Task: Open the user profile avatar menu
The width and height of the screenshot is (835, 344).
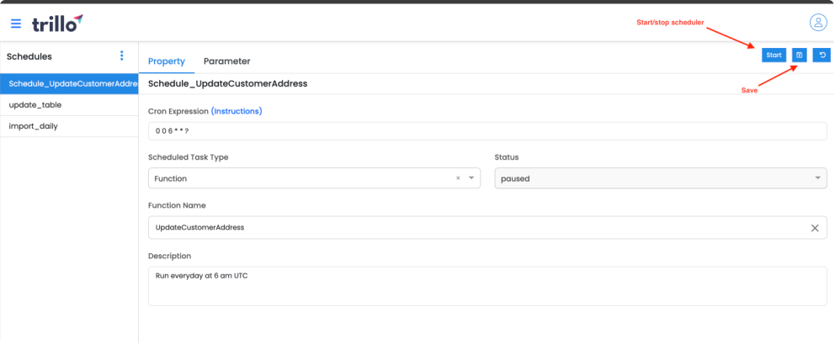Action: [x=818, y=23]
